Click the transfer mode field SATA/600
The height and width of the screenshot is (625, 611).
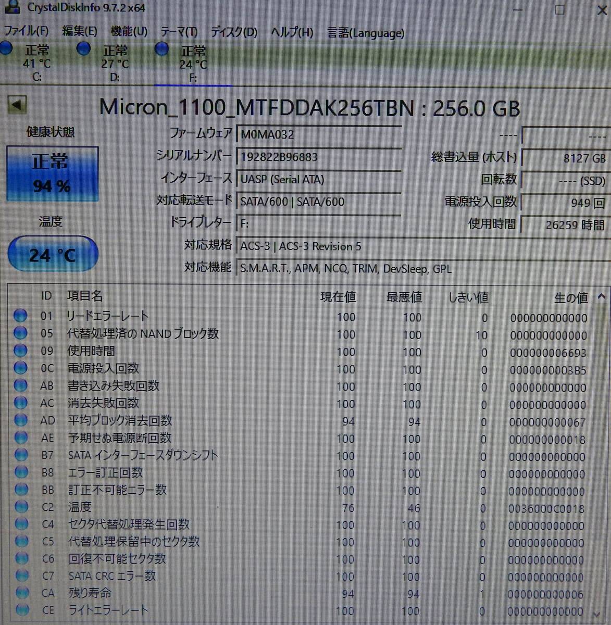click(x=318, y=202)
